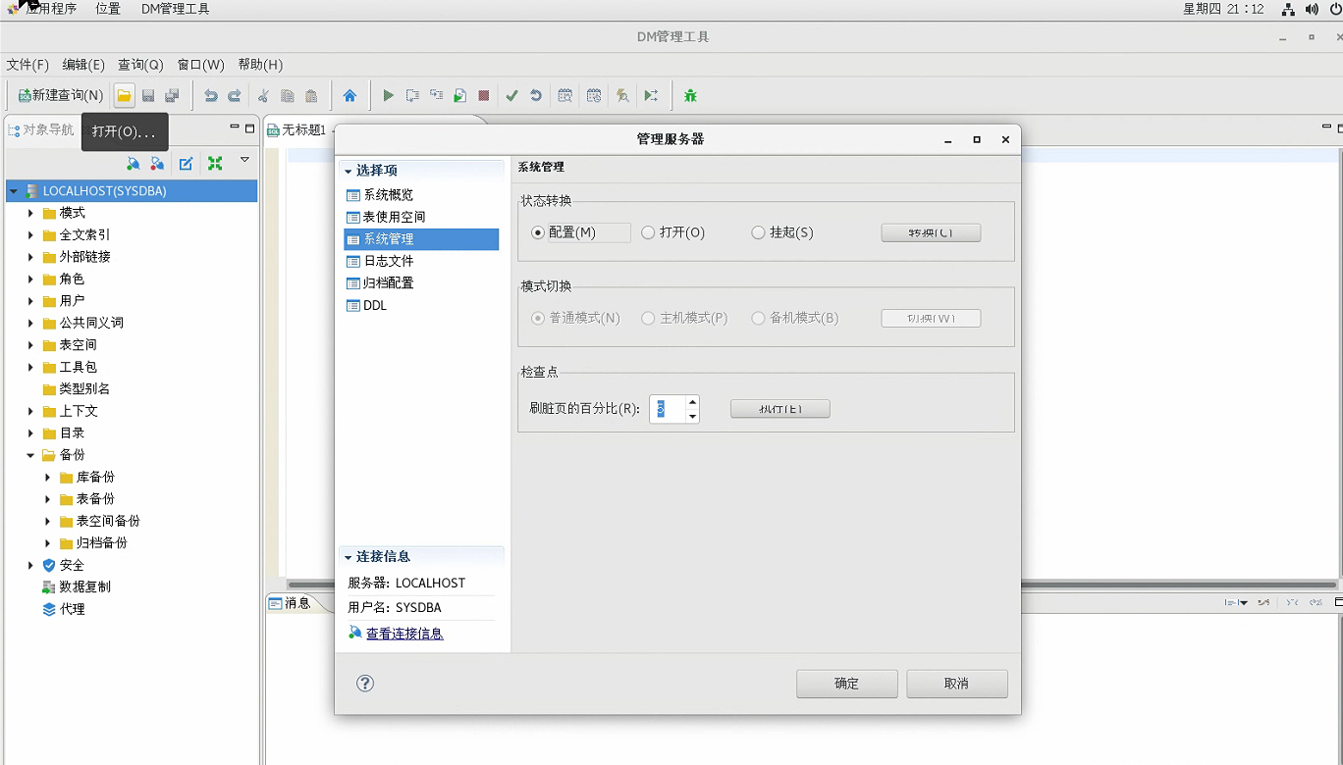The height and width of the screenshot is (765, 1343).
Task: Open the object navigation view menu chevron
Action: 244,161
